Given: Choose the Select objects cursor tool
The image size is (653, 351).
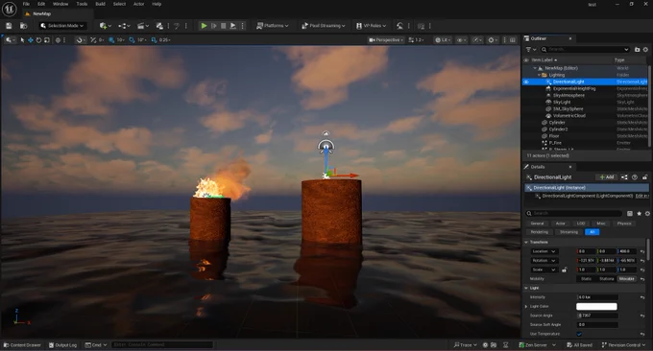Looking at the screenshot, I should (x=22, y=40).
